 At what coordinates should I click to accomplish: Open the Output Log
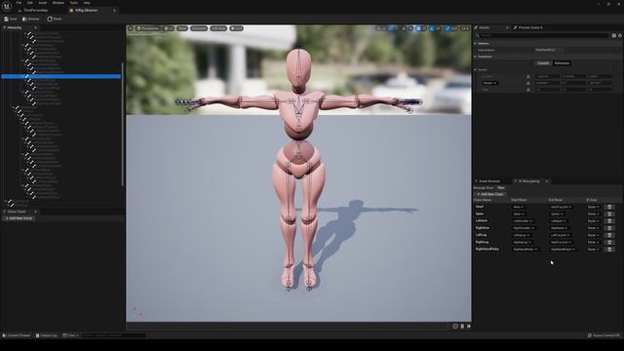click(x=47, y=335)
